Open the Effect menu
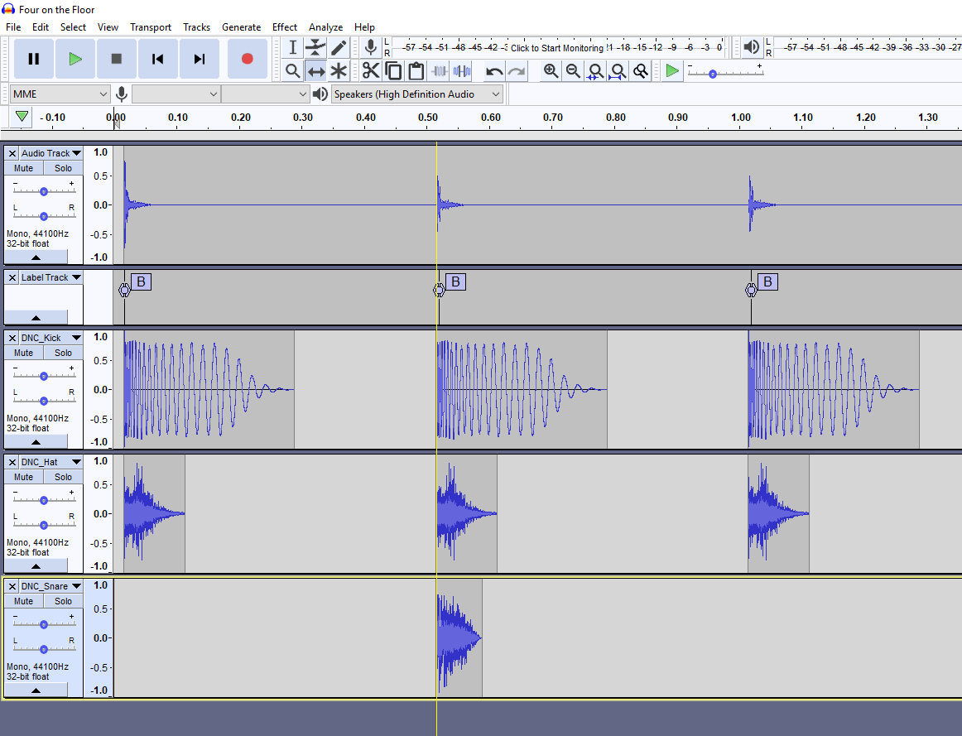The height and width of the screenshot is (736, 962). tap(285, 27)
